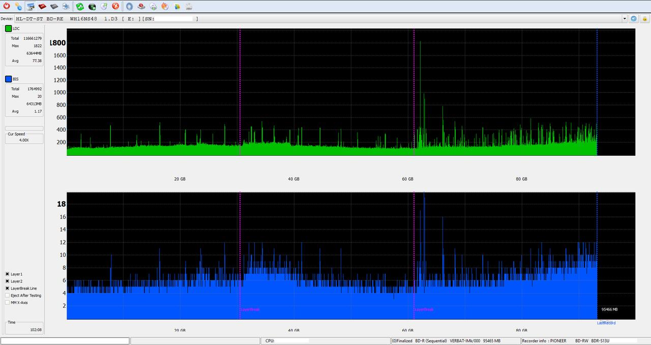Click the BIS Avg value 1.17

click(38, 111)
